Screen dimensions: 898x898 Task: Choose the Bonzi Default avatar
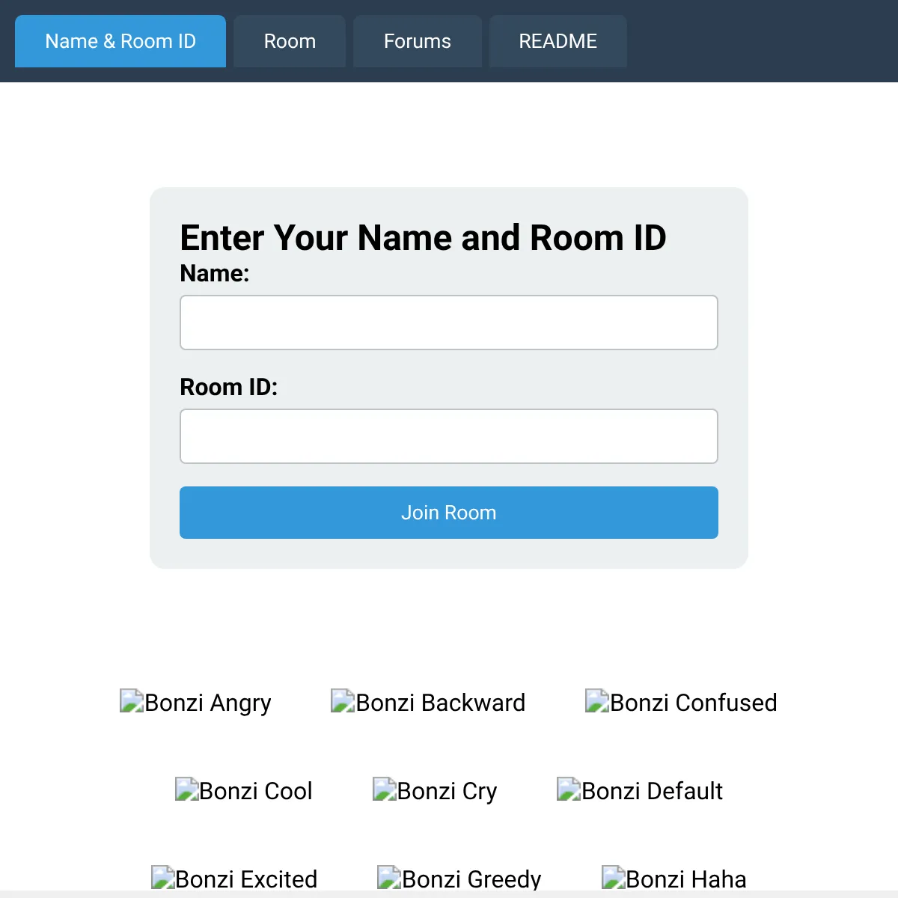[640, 791]
